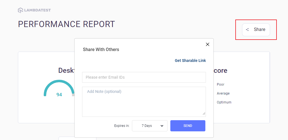Click the Expires in label
Image resolution: width=288 pixels, height=140 pixels.
point(122,126)
